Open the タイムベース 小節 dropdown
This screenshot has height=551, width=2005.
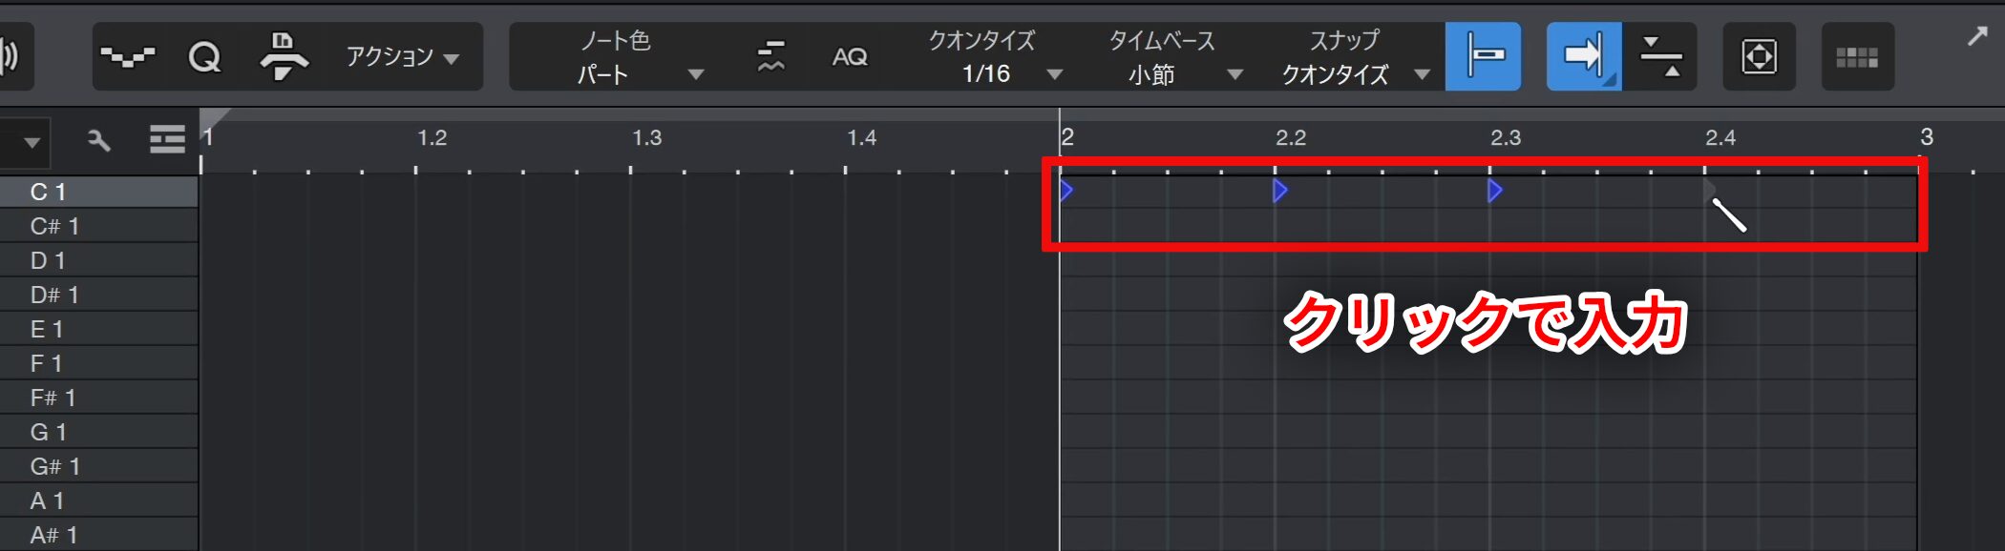pos(1173,57)
